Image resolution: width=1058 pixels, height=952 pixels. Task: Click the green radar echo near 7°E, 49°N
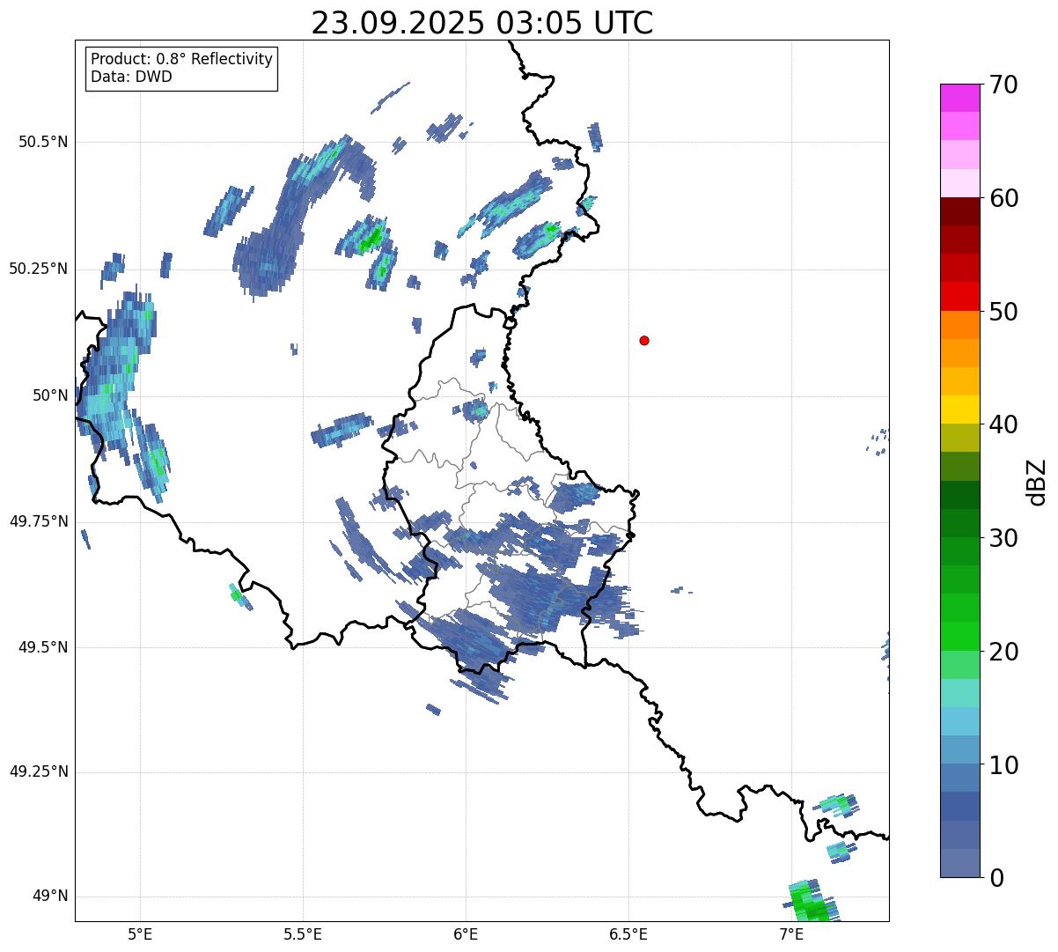click(x=812, y=901)
